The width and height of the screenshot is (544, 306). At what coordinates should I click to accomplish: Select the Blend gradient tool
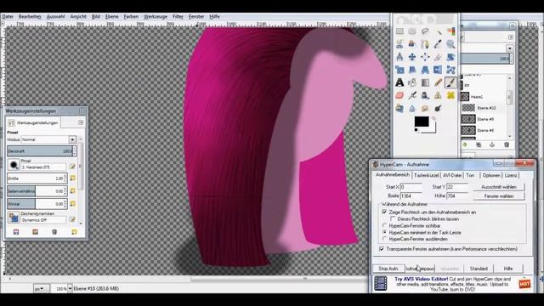425,82
